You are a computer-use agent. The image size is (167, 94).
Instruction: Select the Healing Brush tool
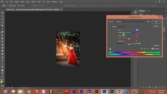pyautogui.click(x=2, y=32)
